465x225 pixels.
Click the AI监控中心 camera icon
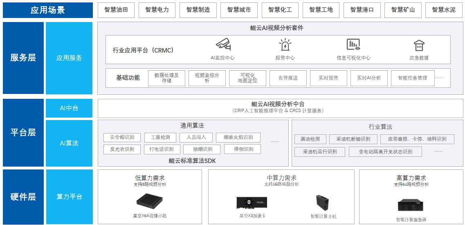click(223, 44)
